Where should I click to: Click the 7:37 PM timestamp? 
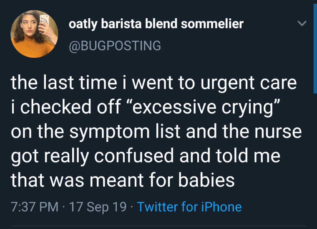34,207
